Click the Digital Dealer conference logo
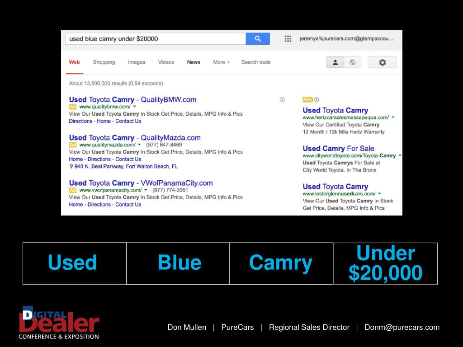 click(59, 323)
